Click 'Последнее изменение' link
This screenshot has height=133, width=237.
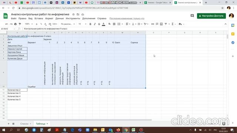coord(127,18)
